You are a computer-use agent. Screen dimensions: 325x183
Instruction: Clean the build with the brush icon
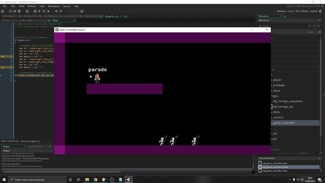click(49, 11)
